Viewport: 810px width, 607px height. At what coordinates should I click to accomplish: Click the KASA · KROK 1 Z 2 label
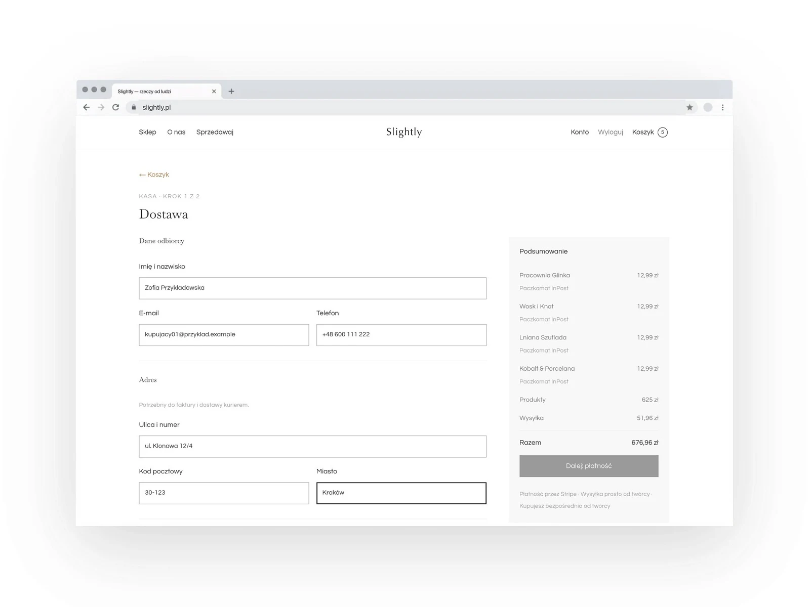click(169, 196)
